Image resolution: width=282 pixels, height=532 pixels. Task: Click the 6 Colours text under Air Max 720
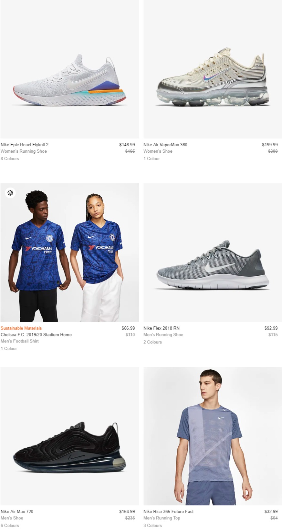(x=10, y=525)
